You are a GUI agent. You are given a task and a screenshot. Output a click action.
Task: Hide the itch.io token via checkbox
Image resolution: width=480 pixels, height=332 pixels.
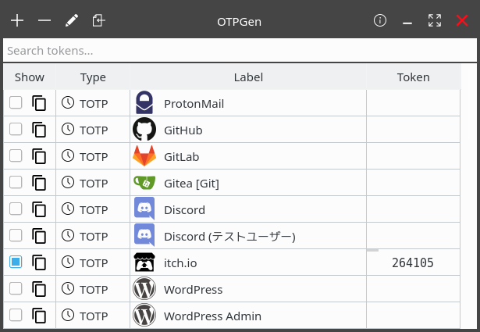click(x=16, y=262)
